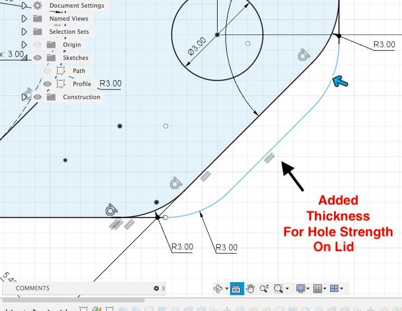The height and width of the screenshot is (311, 402).
Task: Expand the Construction folder node
Action: pyautogui.click(x=24, y=97)
